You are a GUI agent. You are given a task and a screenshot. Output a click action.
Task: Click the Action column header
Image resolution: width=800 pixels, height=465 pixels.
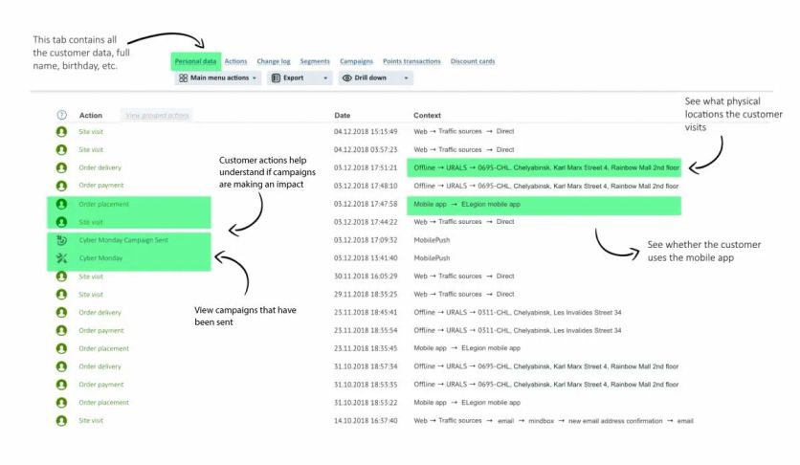(x=91, y=116)
